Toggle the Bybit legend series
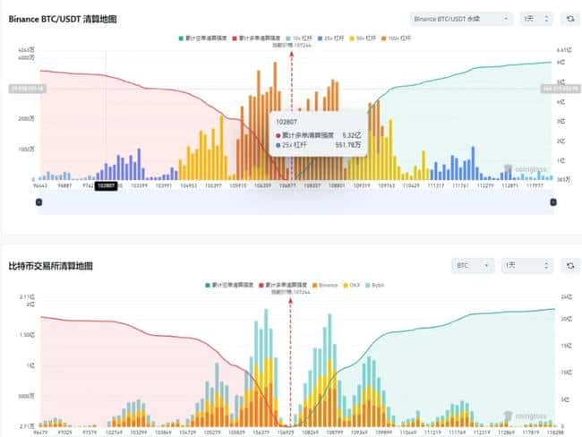Screen dimensions: 582x437 coord(375,285)
